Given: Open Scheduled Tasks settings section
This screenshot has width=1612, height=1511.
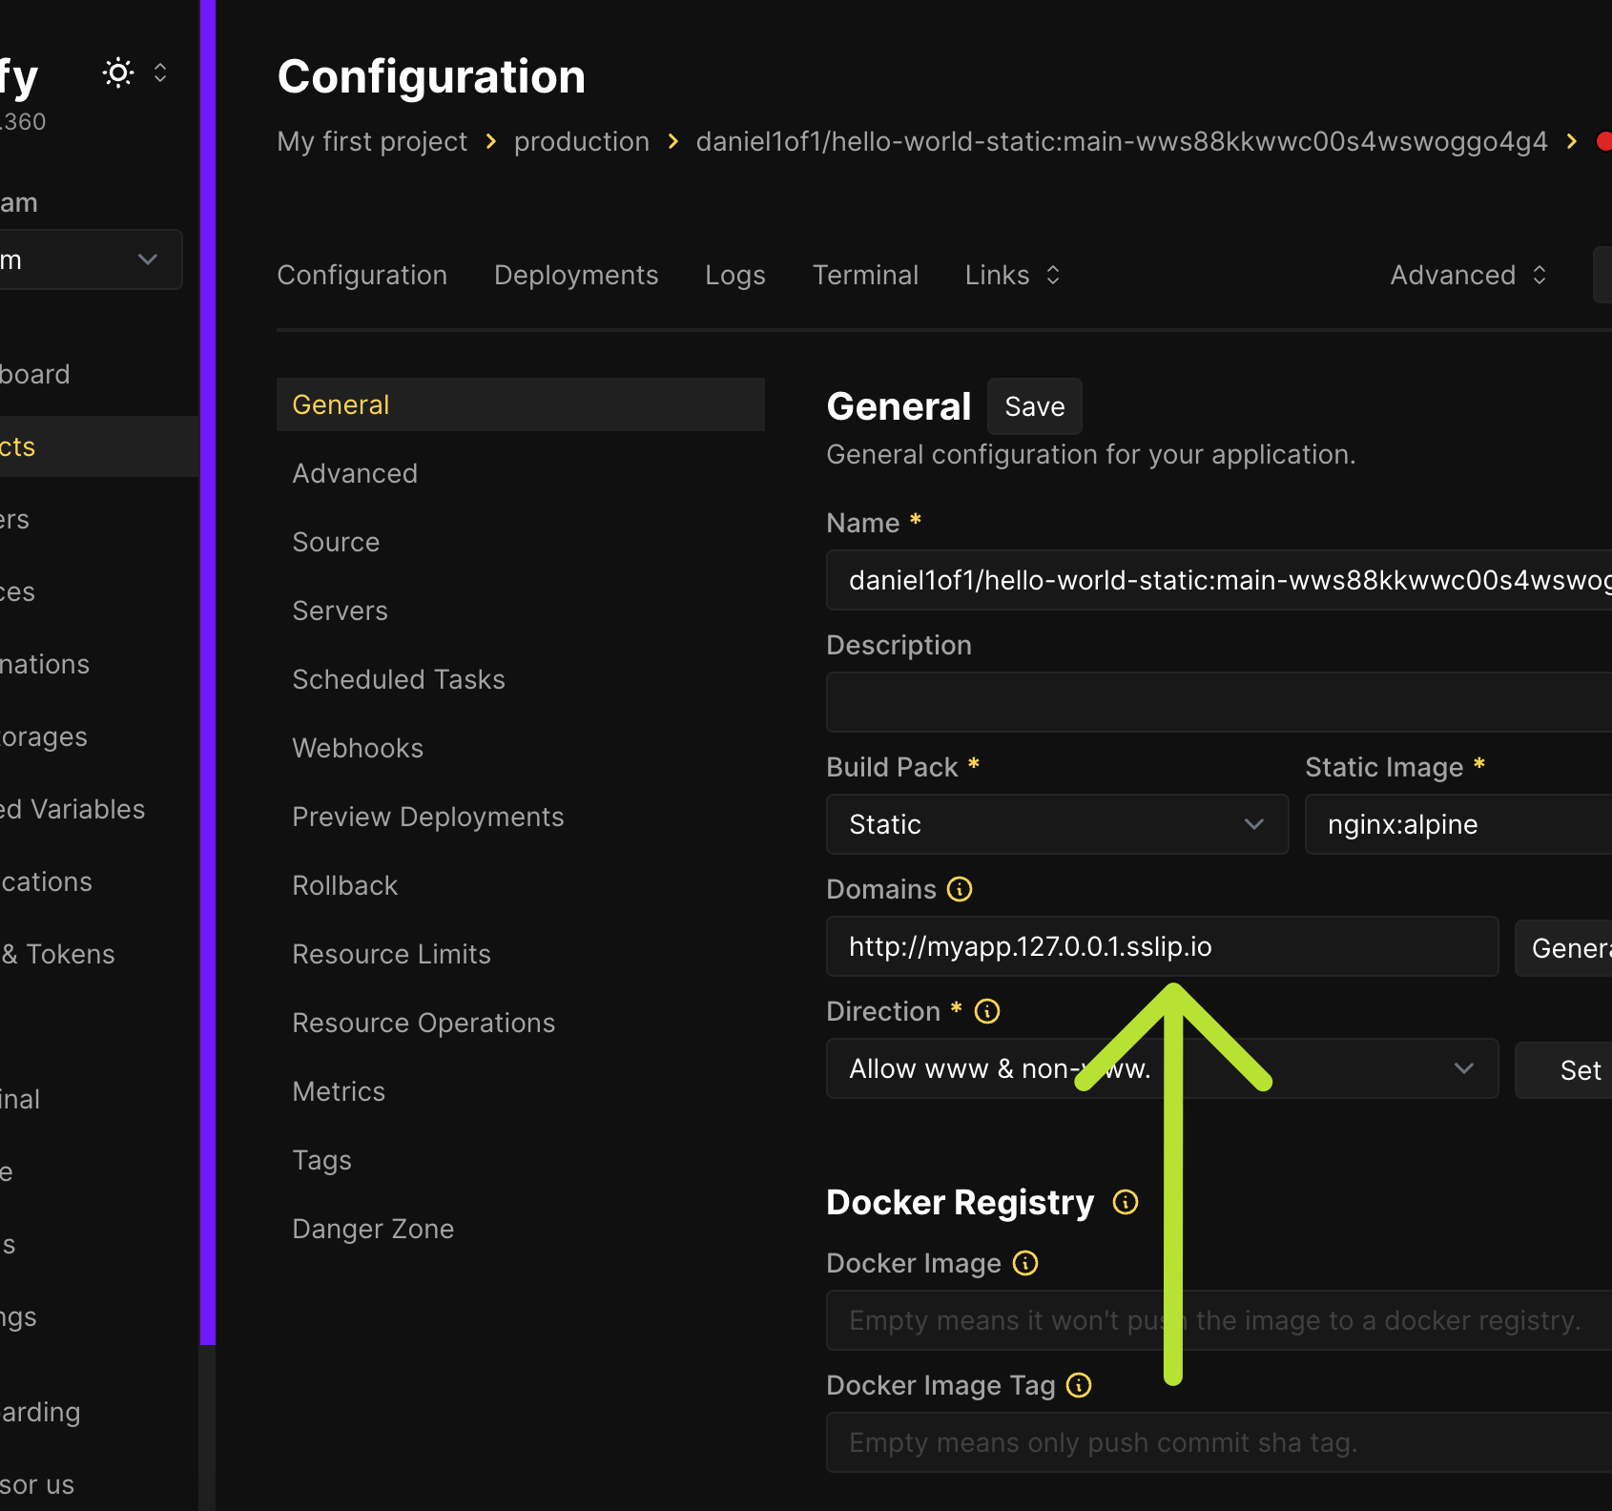Looking at the screenshot, I should tap(399, 679).
